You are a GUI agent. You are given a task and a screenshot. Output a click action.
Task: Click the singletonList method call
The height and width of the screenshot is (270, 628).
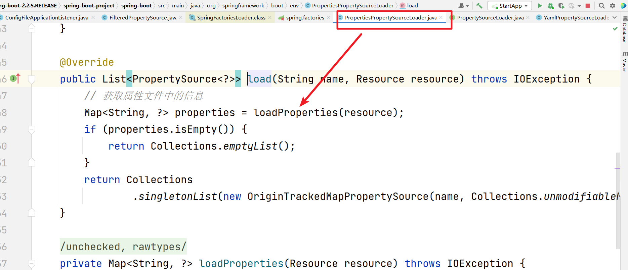click(x=178, y=196)
